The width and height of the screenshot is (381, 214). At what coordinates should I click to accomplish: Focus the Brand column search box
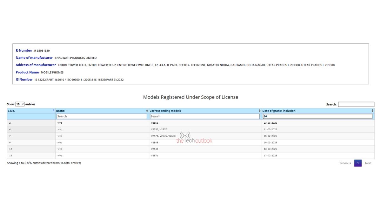pyautogui.click(x=102, y=116)
